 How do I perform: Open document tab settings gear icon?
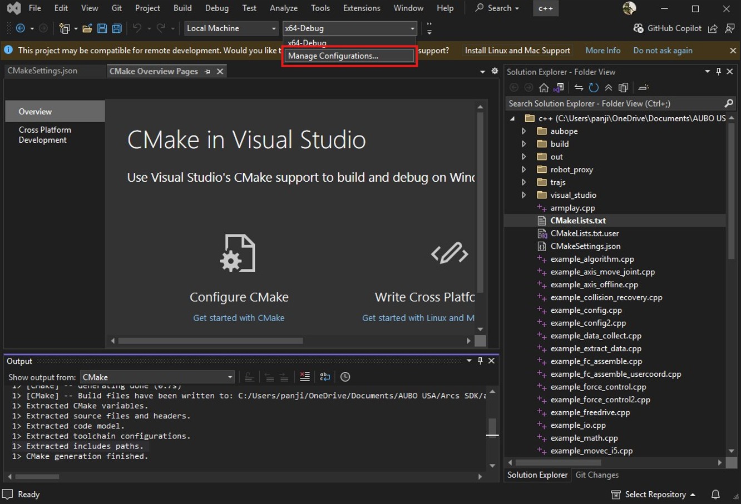click(x=495, y=71)
